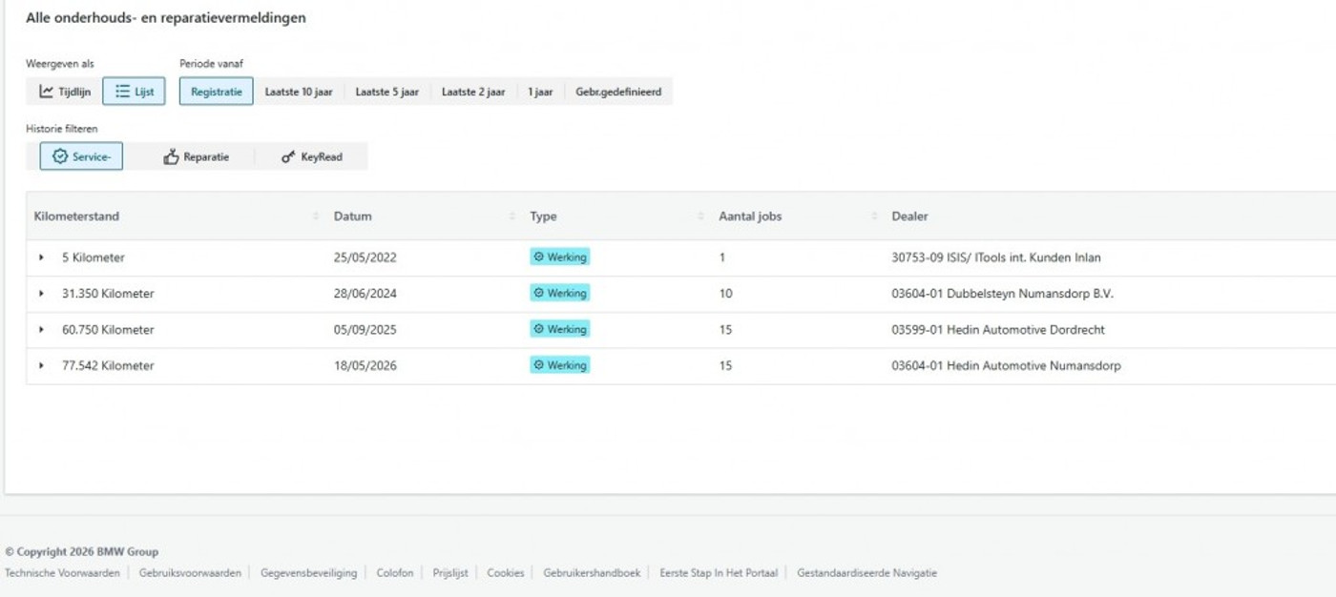The width and height of the screenshot is (1336, 597).
Task: Select the Laatste 10 jaar period
Action: 299,92
